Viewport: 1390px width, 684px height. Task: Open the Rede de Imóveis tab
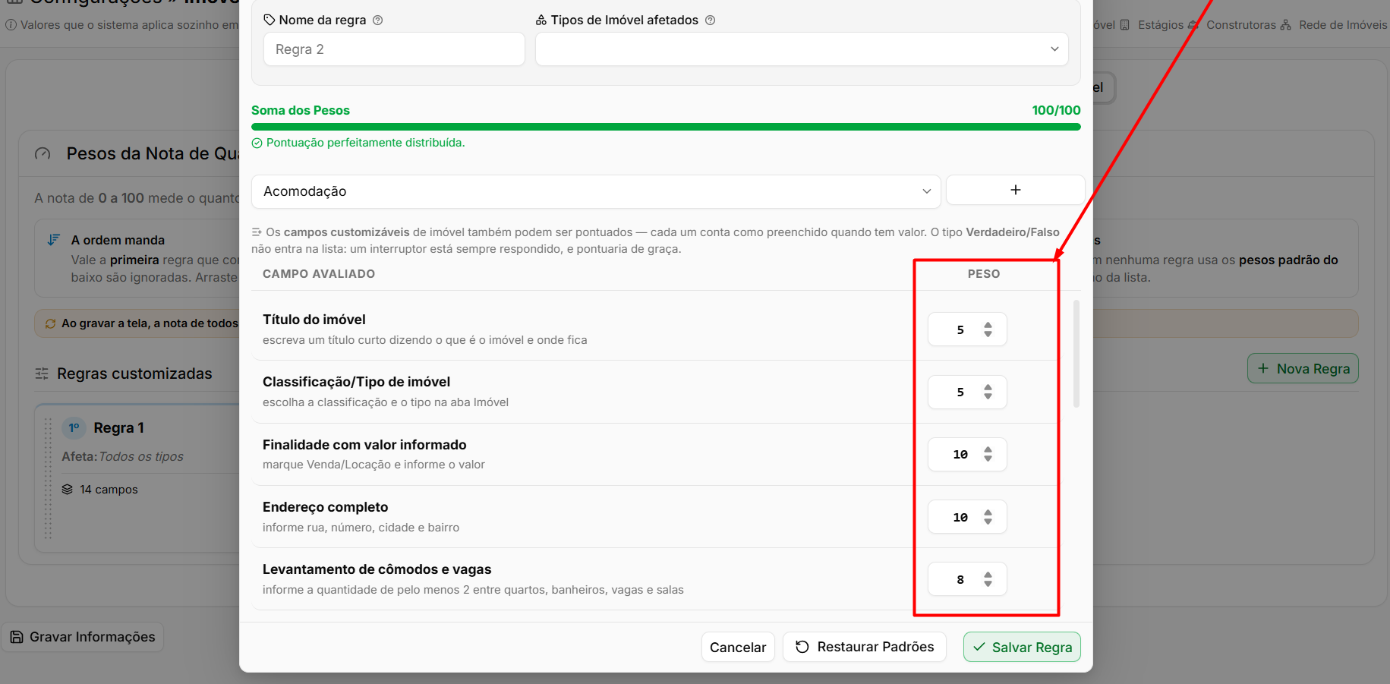(x=1334, y=25)
